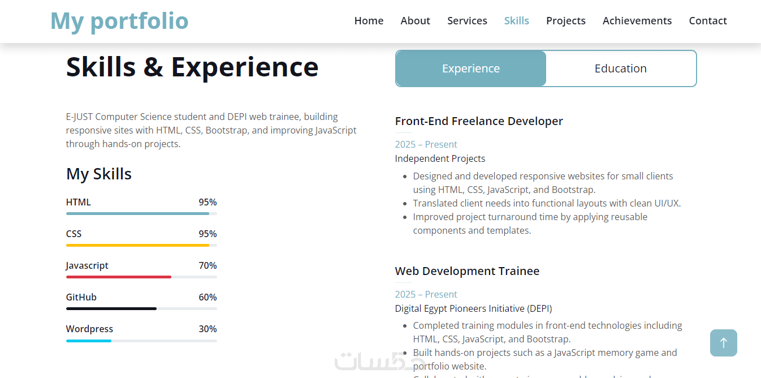Navigate to Services in the navbar
Viewport: 761px width, 378px height.
(x=467, y=21)
